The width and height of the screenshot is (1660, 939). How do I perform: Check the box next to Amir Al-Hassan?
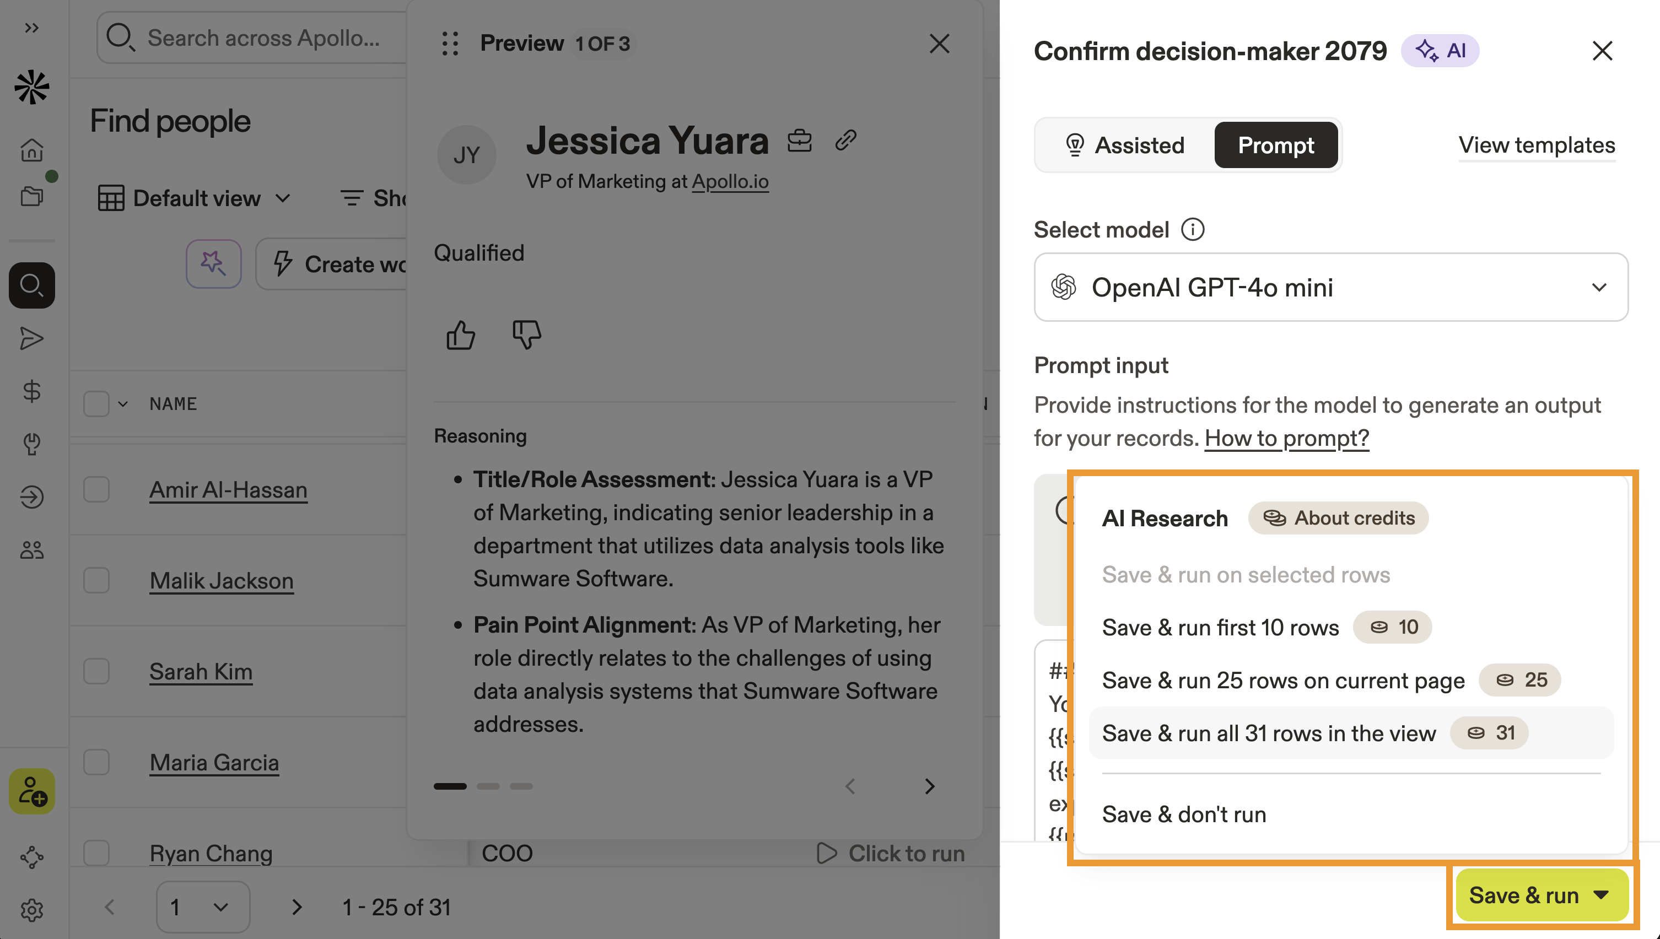(x=96, y=489)
